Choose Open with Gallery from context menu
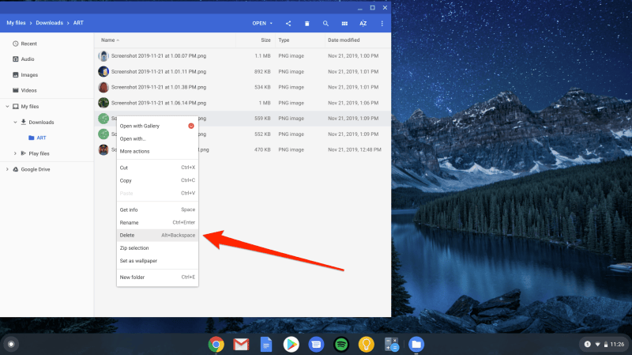Screen dimensions: 632x355 point(157,126)
